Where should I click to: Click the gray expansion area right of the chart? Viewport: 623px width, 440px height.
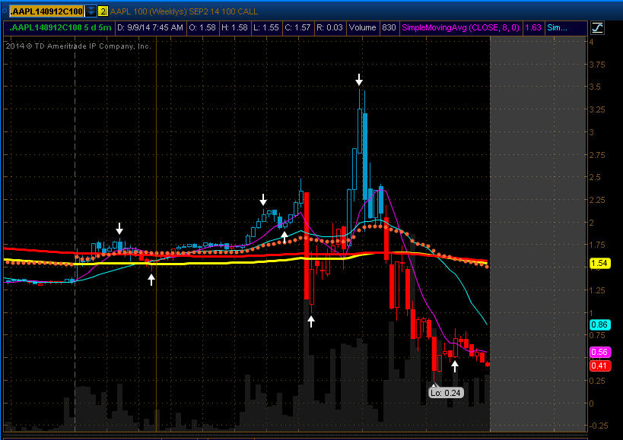(537, 228)
